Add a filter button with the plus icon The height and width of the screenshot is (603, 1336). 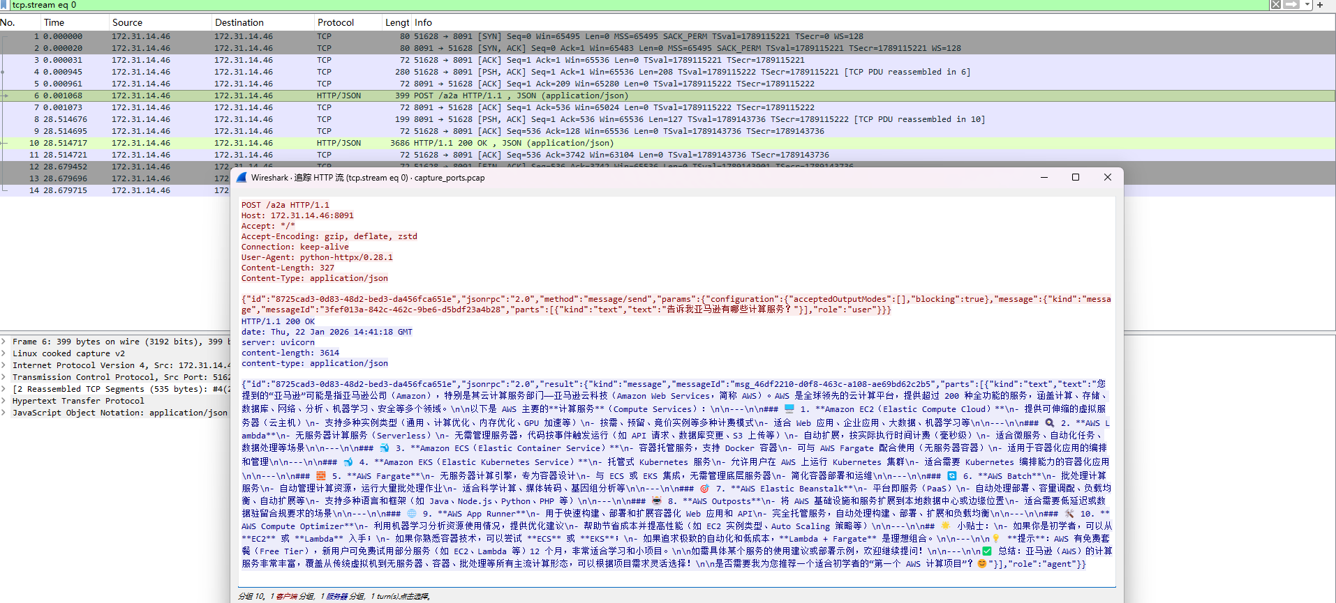(x=1320, y=5)
